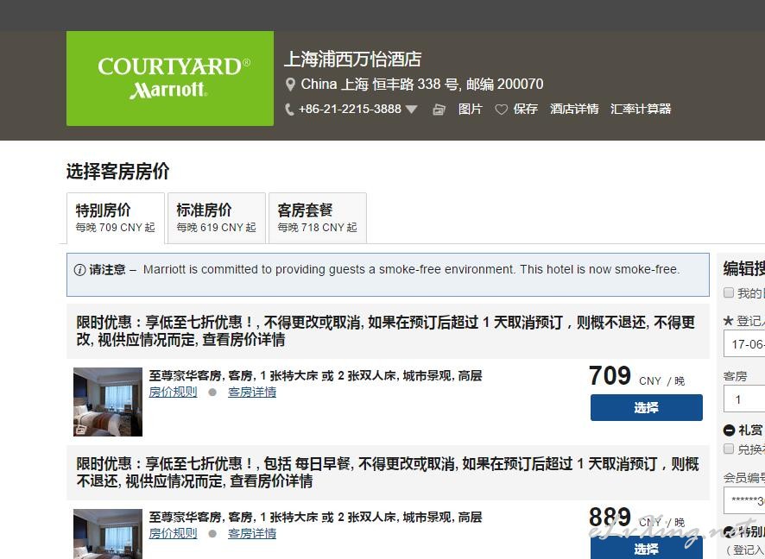Open 房价规则 for the 709 CNY room
This screenshot has height=559, width=765.
pos(174,392)
